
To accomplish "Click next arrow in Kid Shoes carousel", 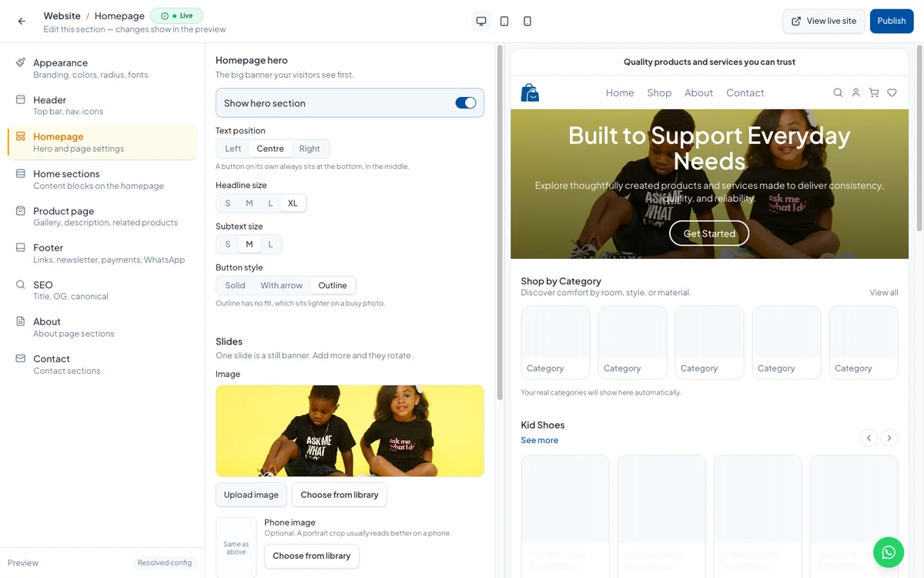I will coord(889,438).
